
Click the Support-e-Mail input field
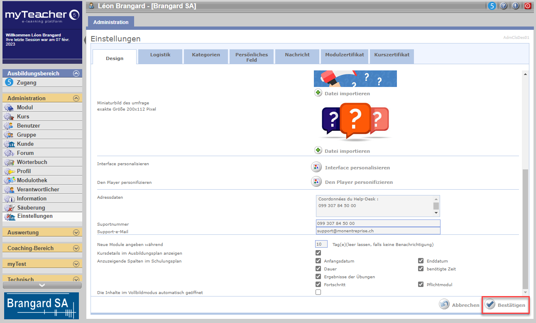pos(377,231)
